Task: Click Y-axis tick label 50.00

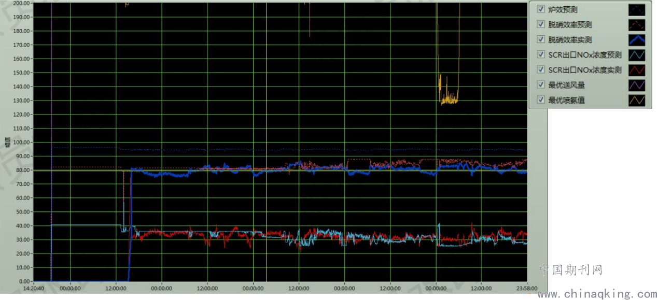Action: point(23,212)
